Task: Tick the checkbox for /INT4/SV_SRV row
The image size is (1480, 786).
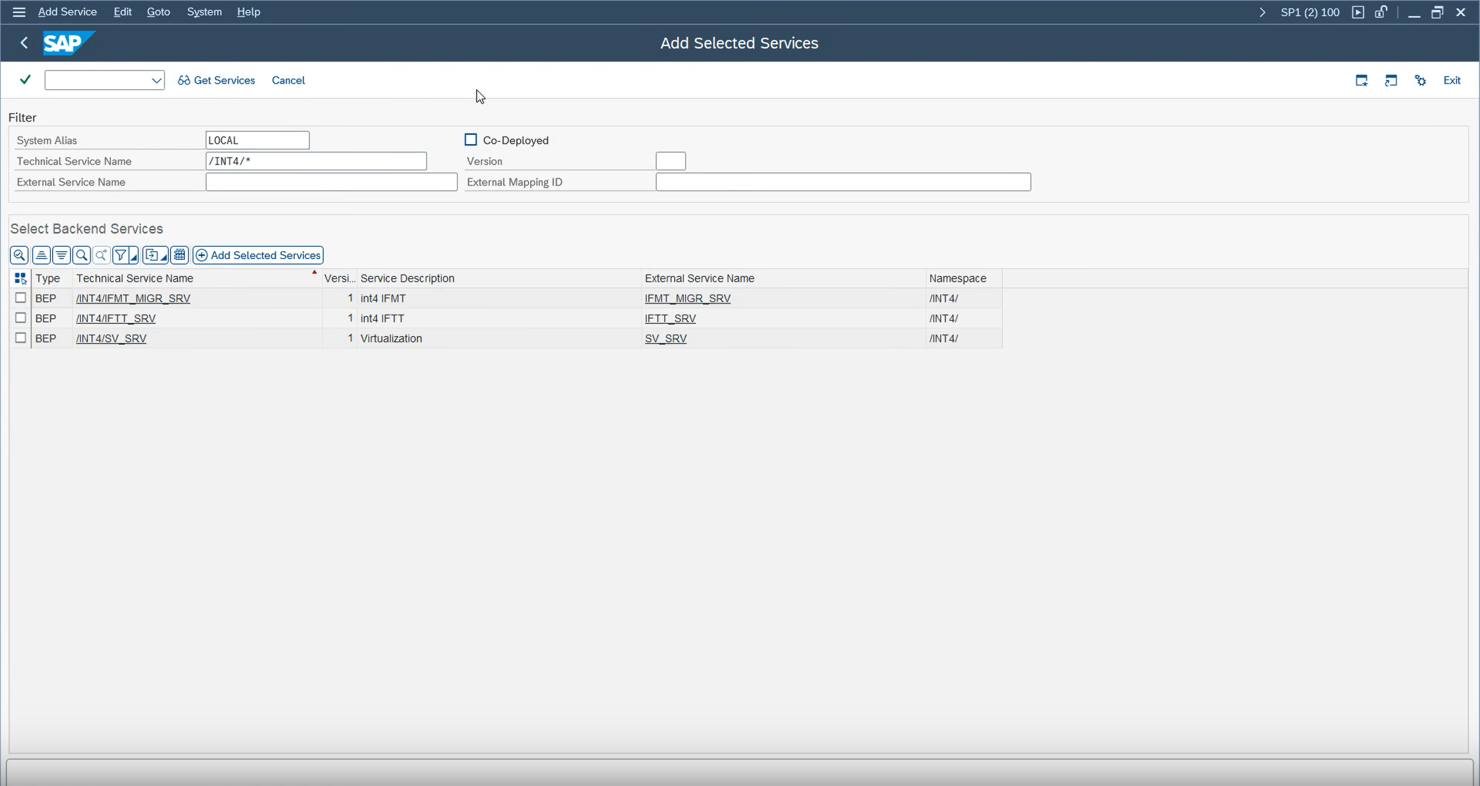Action: point(20,338)
